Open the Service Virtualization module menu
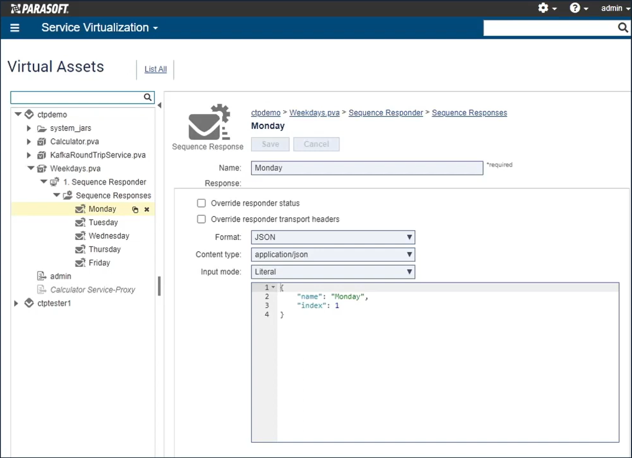 [x=100, y=28]
